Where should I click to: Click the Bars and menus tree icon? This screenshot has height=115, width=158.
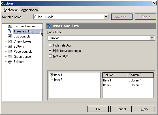pyautogui.click(x=10, y=26)
